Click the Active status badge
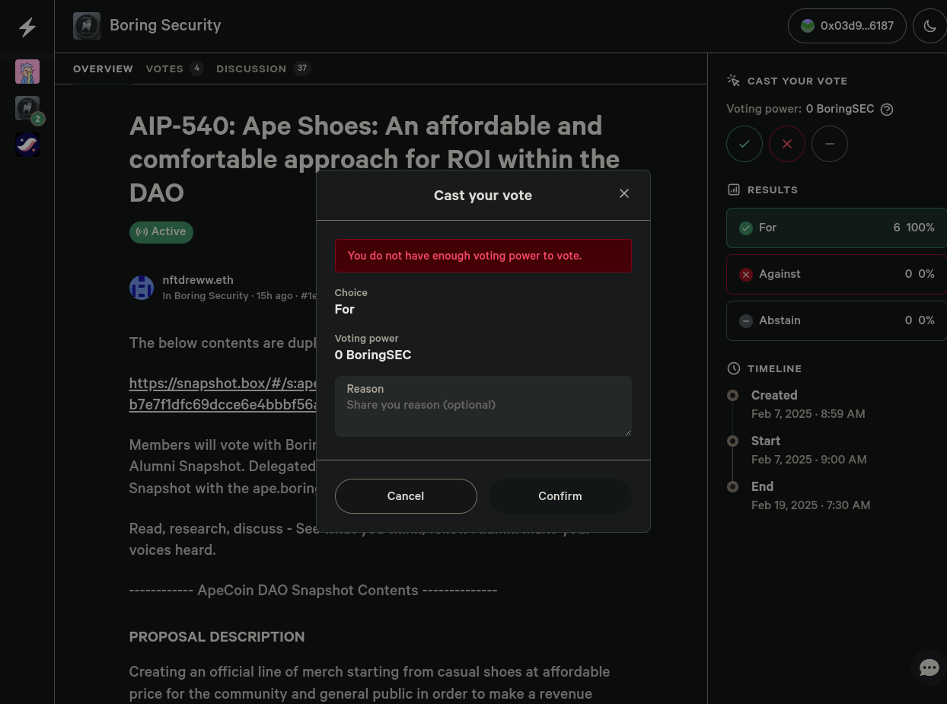947x704 pixels. pyautogui.click(x=161, y=232)
